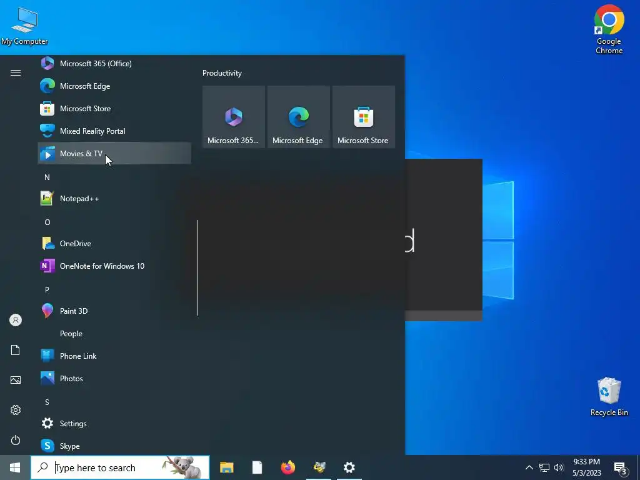Expand the Start menu hamburger navigation

(16, 72)
